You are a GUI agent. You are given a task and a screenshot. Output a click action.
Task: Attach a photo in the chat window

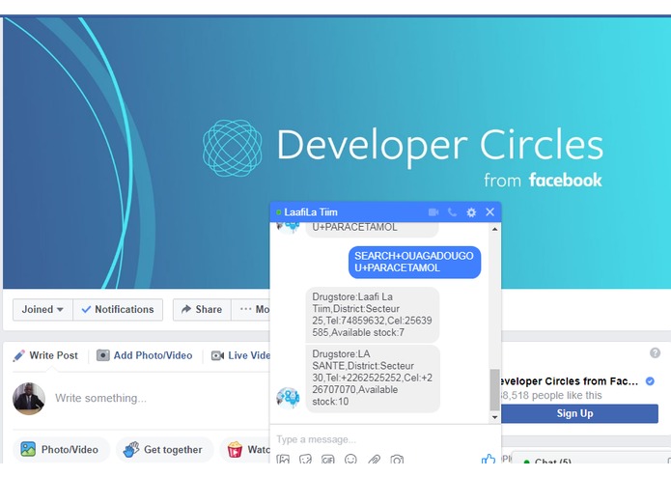[x=283, y=460]
